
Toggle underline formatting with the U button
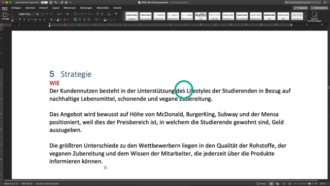[29, 20]
